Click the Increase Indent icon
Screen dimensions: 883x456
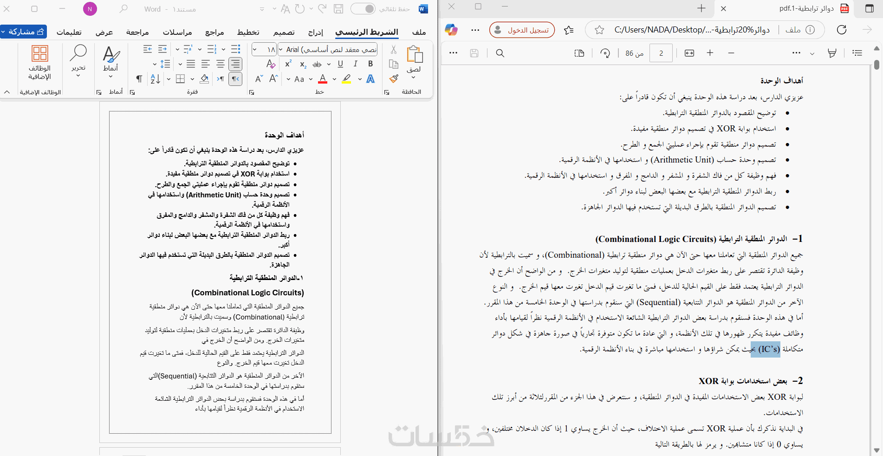[x=148, y=49]
